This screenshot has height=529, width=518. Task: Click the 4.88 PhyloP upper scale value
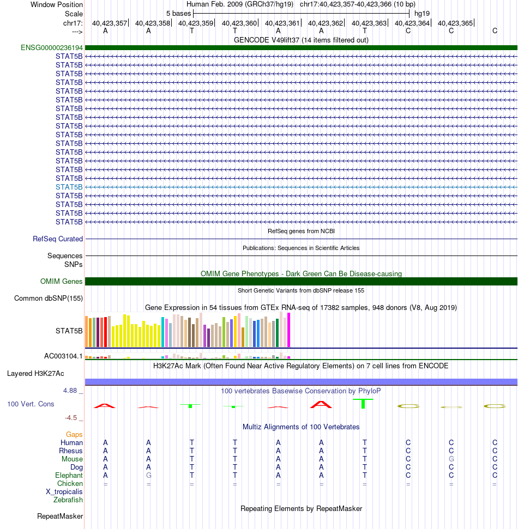click(70, 390)
